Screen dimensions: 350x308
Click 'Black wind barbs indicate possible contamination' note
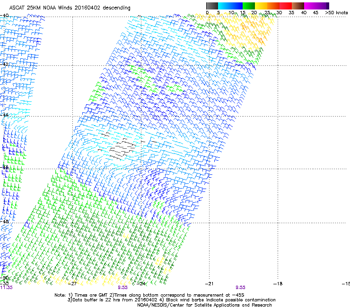(x=221, y=300)
